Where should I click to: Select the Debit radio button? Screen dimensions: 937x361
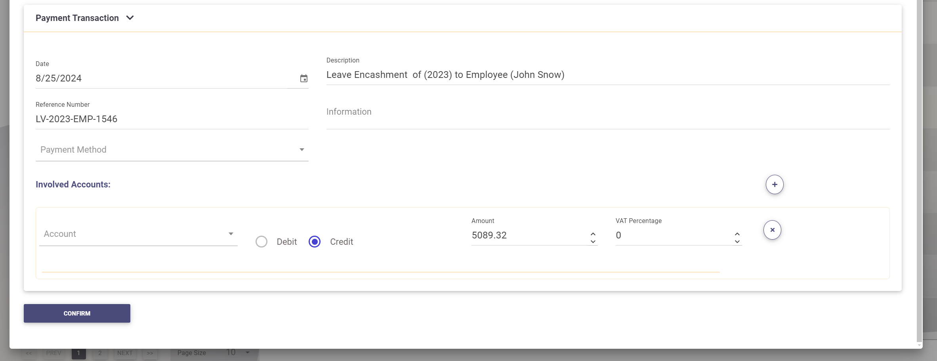261,242
